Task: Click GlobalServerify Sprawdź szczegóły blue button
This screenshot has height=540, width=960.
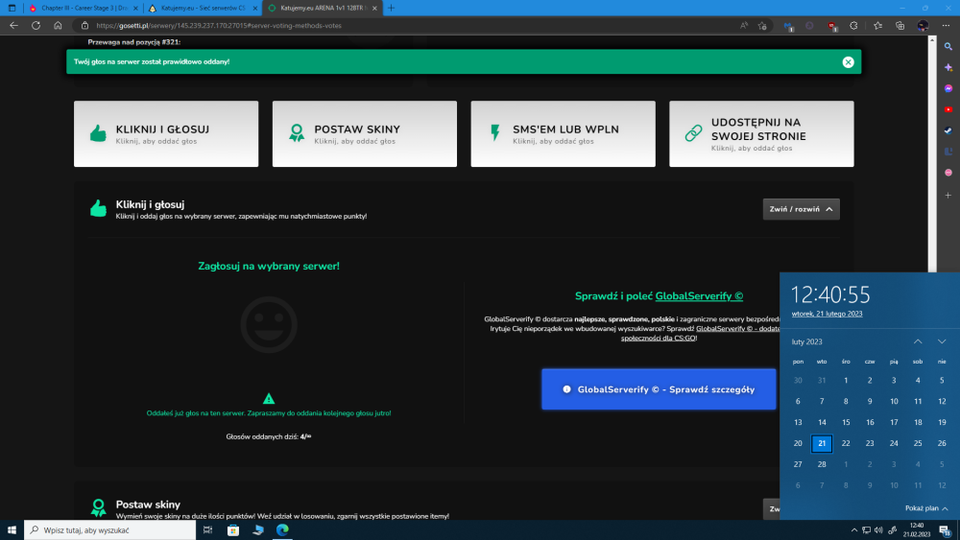Action: point(659,389)
